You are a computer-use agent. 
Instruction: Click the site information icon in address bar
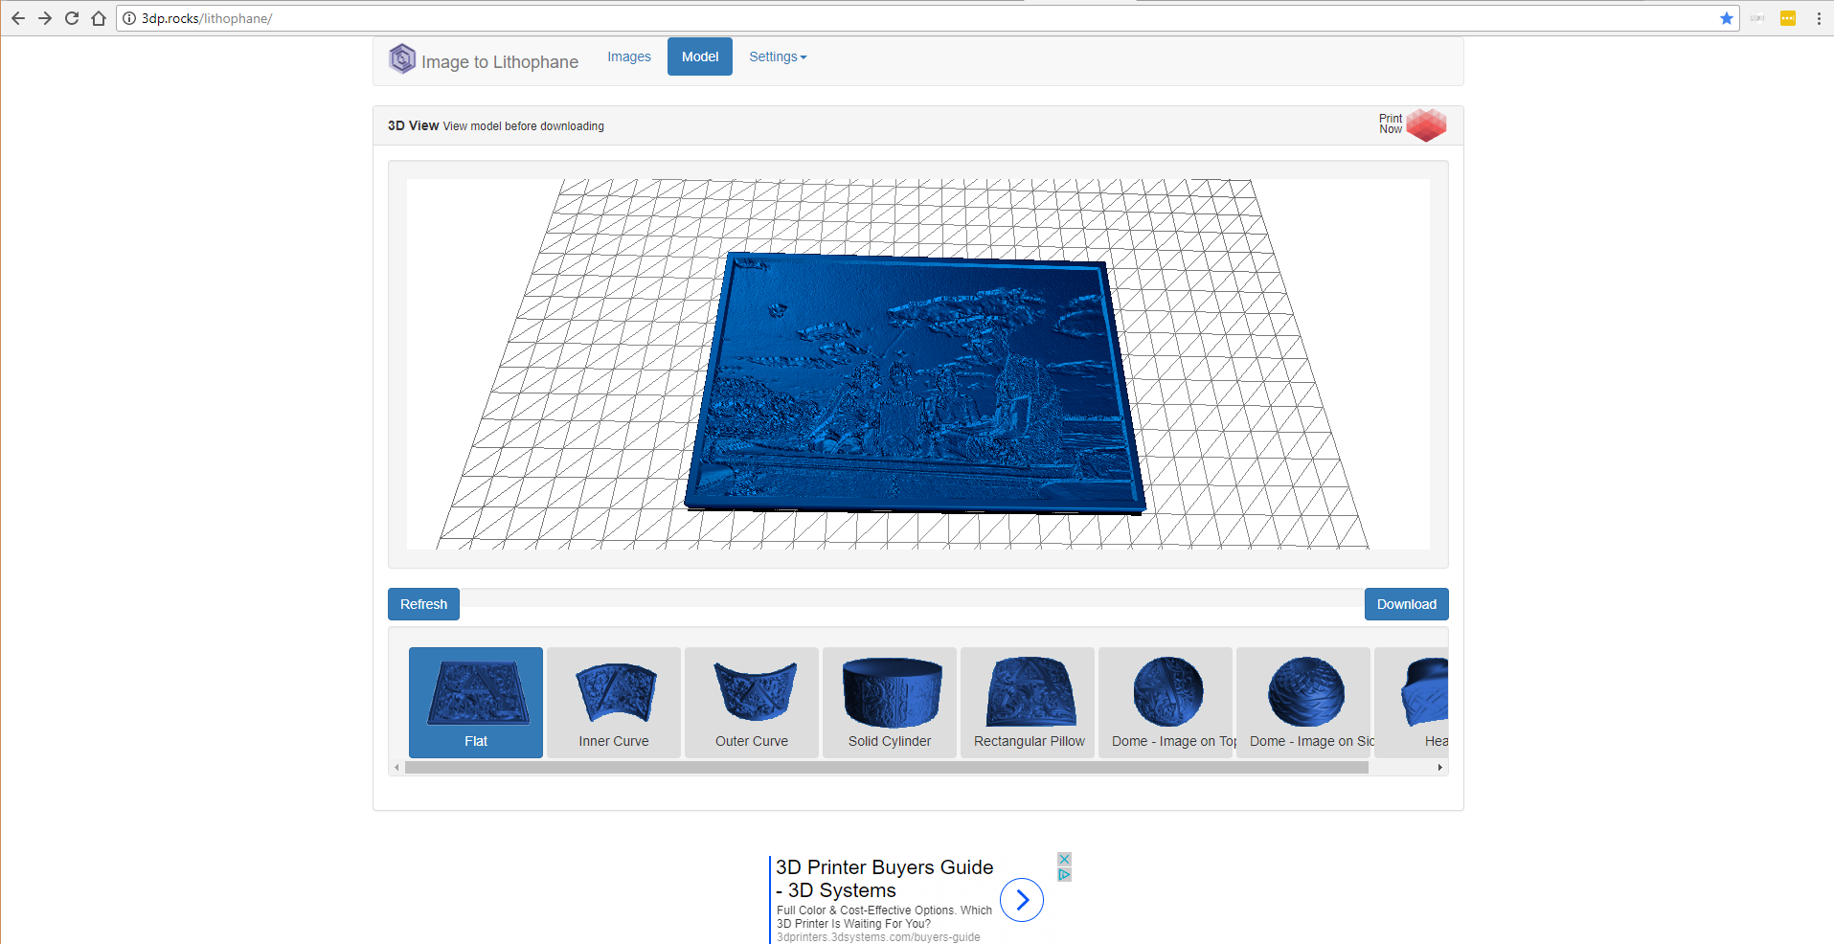coord(129,18)
